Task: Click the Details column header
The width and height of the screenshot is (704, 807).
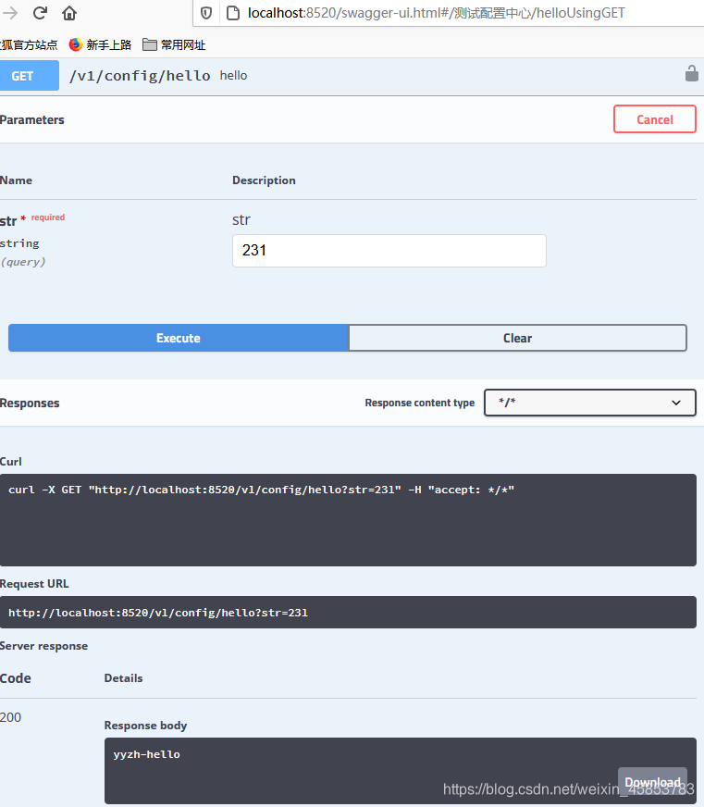Action: [x=124, y=677]
